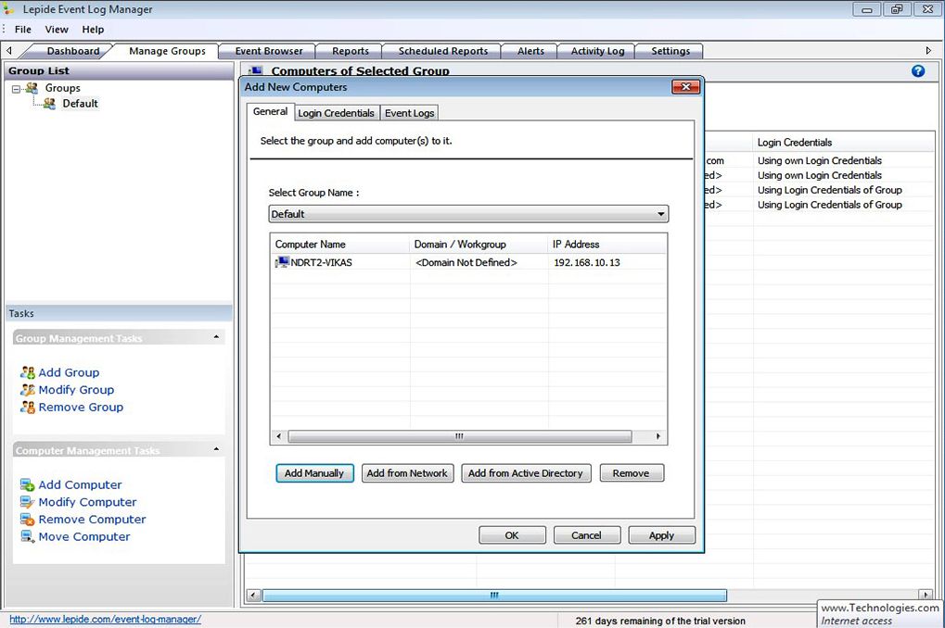Image resolution: width=945 pixels, height=628 pixels.
Task: Select the General tab in dialog
Action: coord(270,111)
